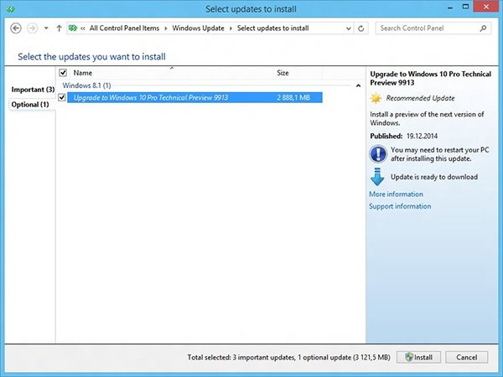Go back with the Back arrow button
The image size is (503, 377).
click(x=16, y=28)
